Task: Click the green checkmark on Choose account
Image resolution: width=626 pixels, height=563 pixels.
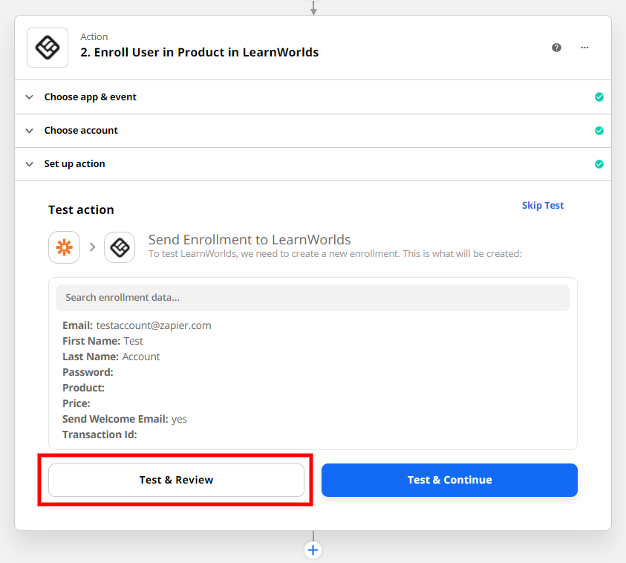Action: click(599, 130)
